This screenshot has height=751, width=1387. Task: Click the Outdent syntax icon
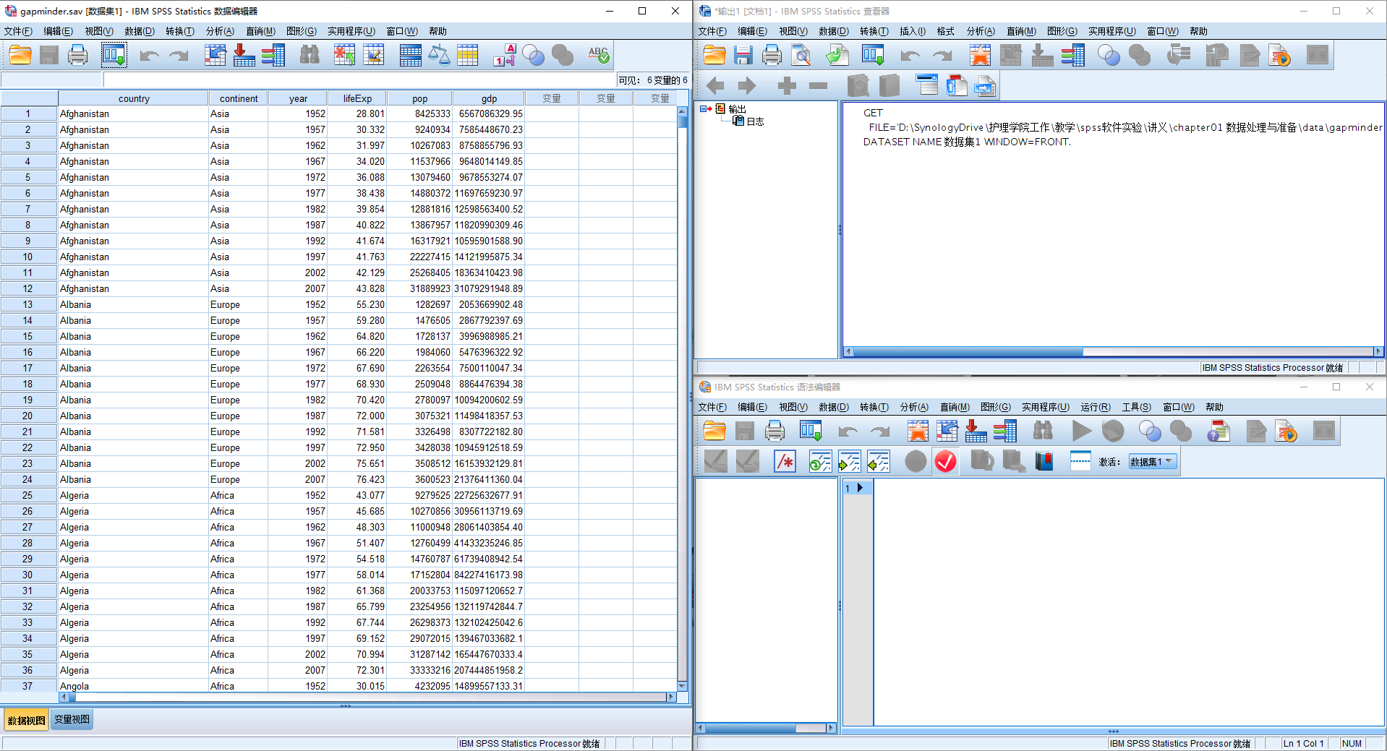pos(878,461)
